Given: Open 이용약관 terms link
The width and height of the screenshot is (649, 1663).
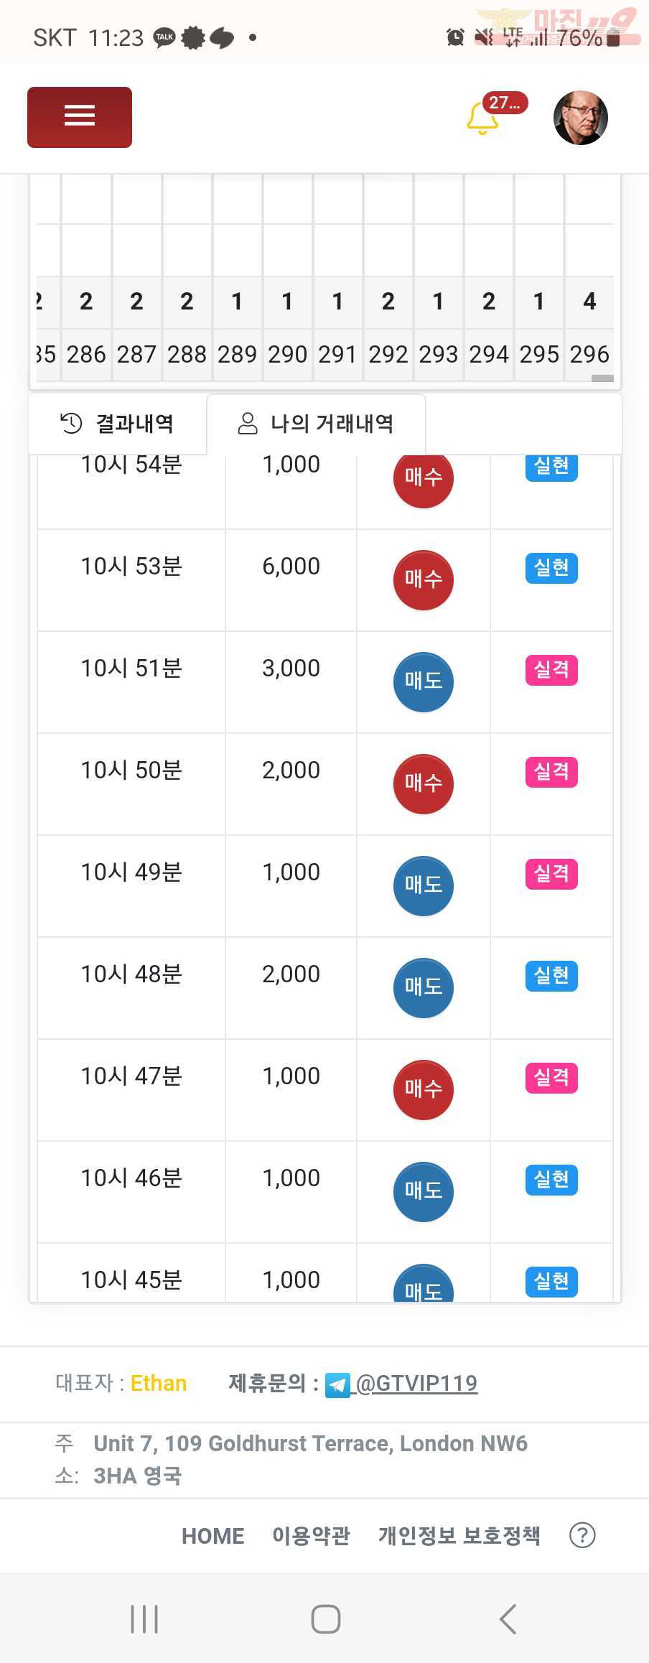Looking at the screenshot, I should [x=311, y=1535].
